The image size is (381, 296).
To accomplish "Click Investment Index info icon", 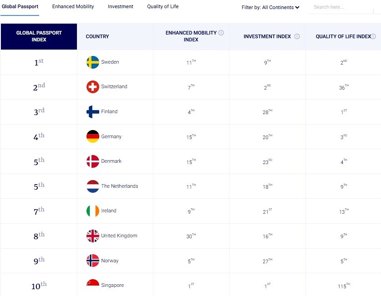I will click(297, 36).
